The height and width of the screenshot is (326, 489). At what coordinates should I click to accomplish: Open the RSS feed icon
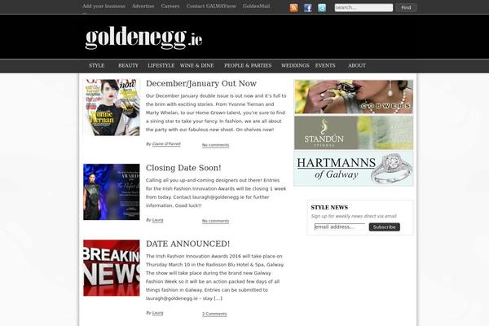(x=293, y=7)
